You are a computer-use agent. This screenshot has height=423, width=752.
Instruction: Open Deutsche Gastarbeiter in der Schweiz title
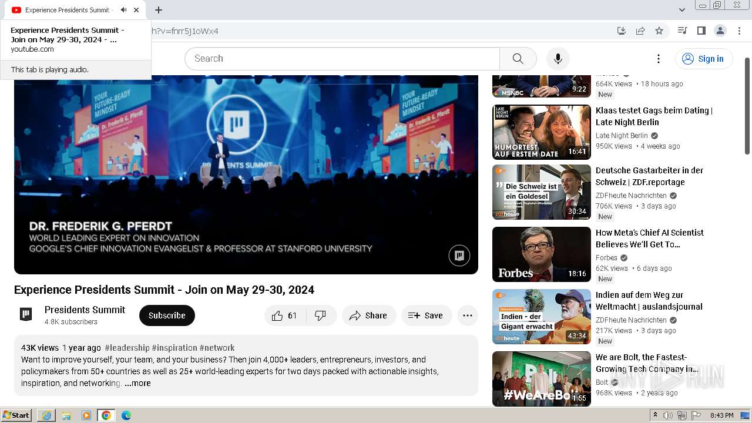coord(649,176)
